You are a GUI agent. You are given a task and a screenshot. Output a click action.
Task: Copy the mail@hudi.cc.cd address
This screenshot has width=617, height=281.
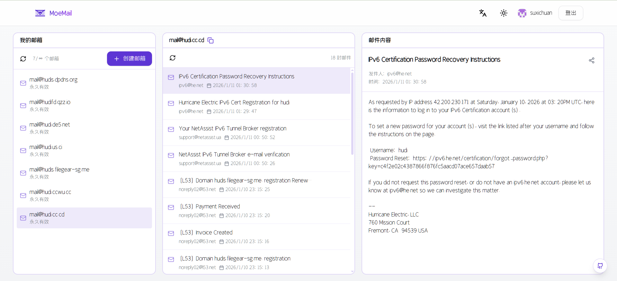coord(210,40)
